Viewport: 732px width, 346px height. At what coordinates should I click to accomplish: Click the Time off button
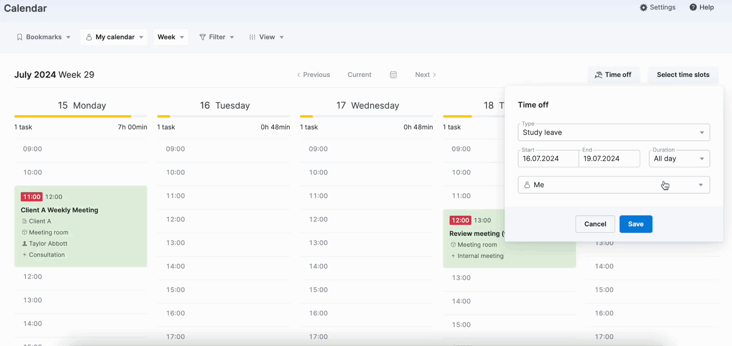coord(614,75)
